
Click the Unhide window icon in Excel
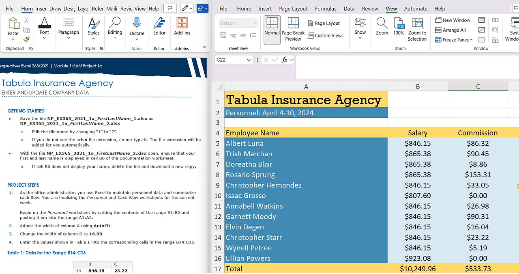click(482, 39)
